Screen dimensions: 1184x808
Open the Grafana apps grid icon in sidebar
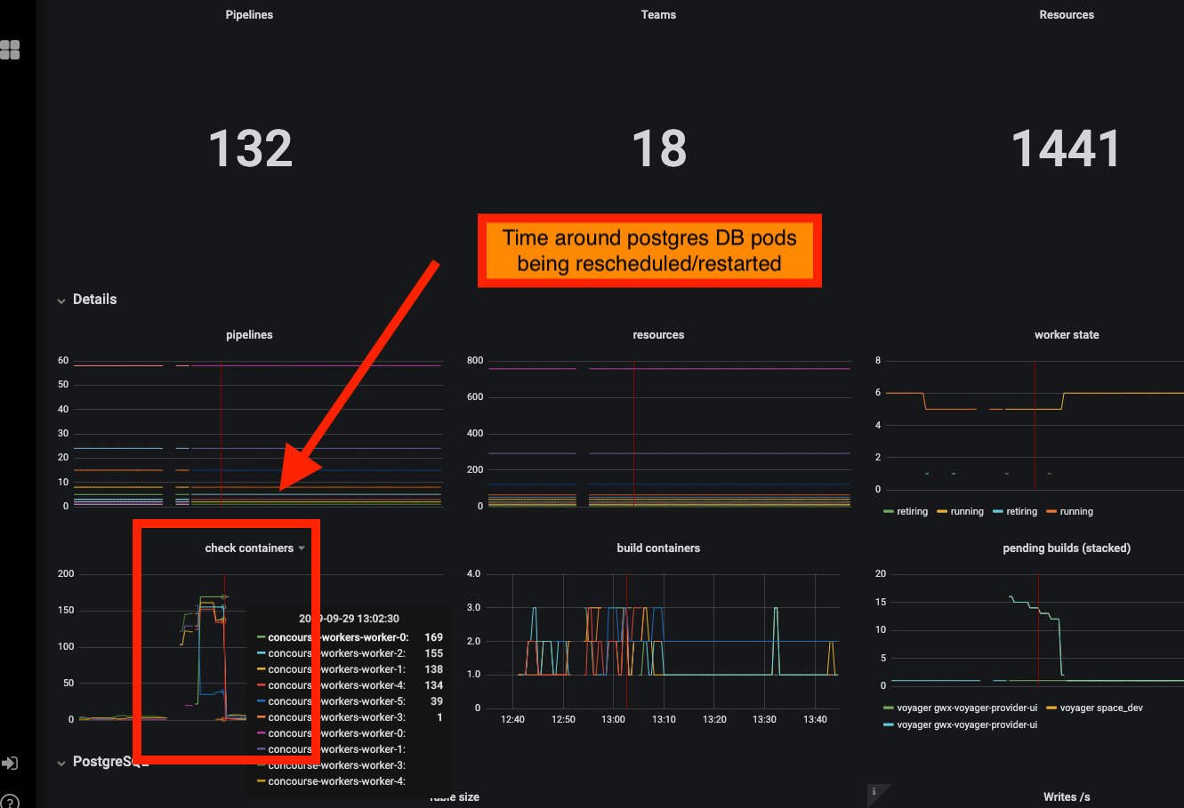tap(12, 51)
